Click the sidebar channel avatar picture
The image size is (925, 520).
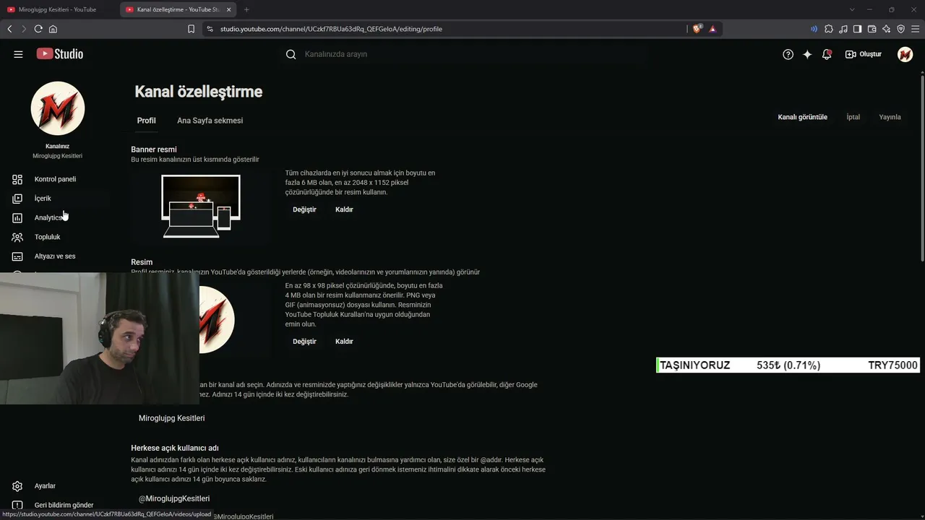coord(58,108)
